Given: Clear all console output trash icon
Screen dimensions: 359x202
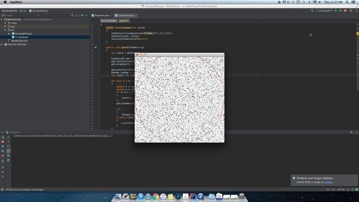Looking at the screenshot, I should point(8,160).
